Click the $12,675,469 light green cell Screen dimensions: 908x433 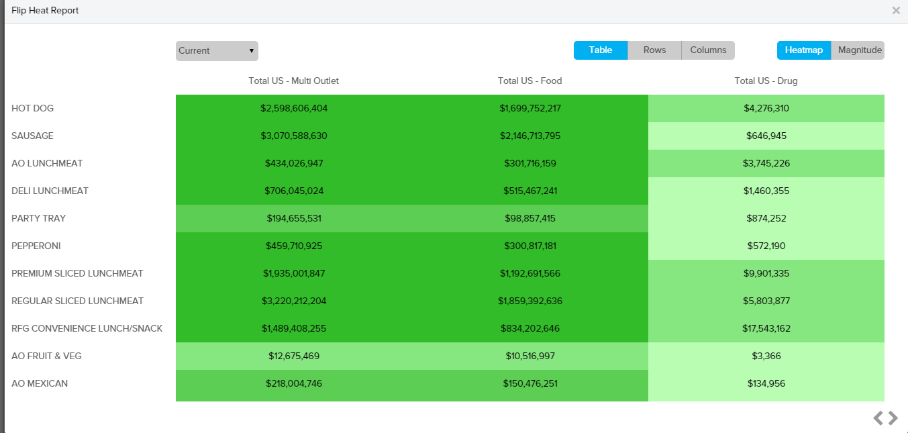(294, 356)
